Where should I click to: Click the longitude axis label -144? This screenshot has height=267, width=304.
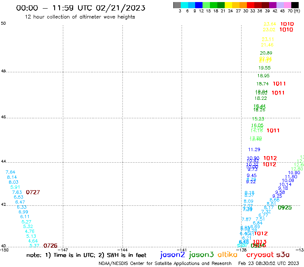click(x=122, y=250)
